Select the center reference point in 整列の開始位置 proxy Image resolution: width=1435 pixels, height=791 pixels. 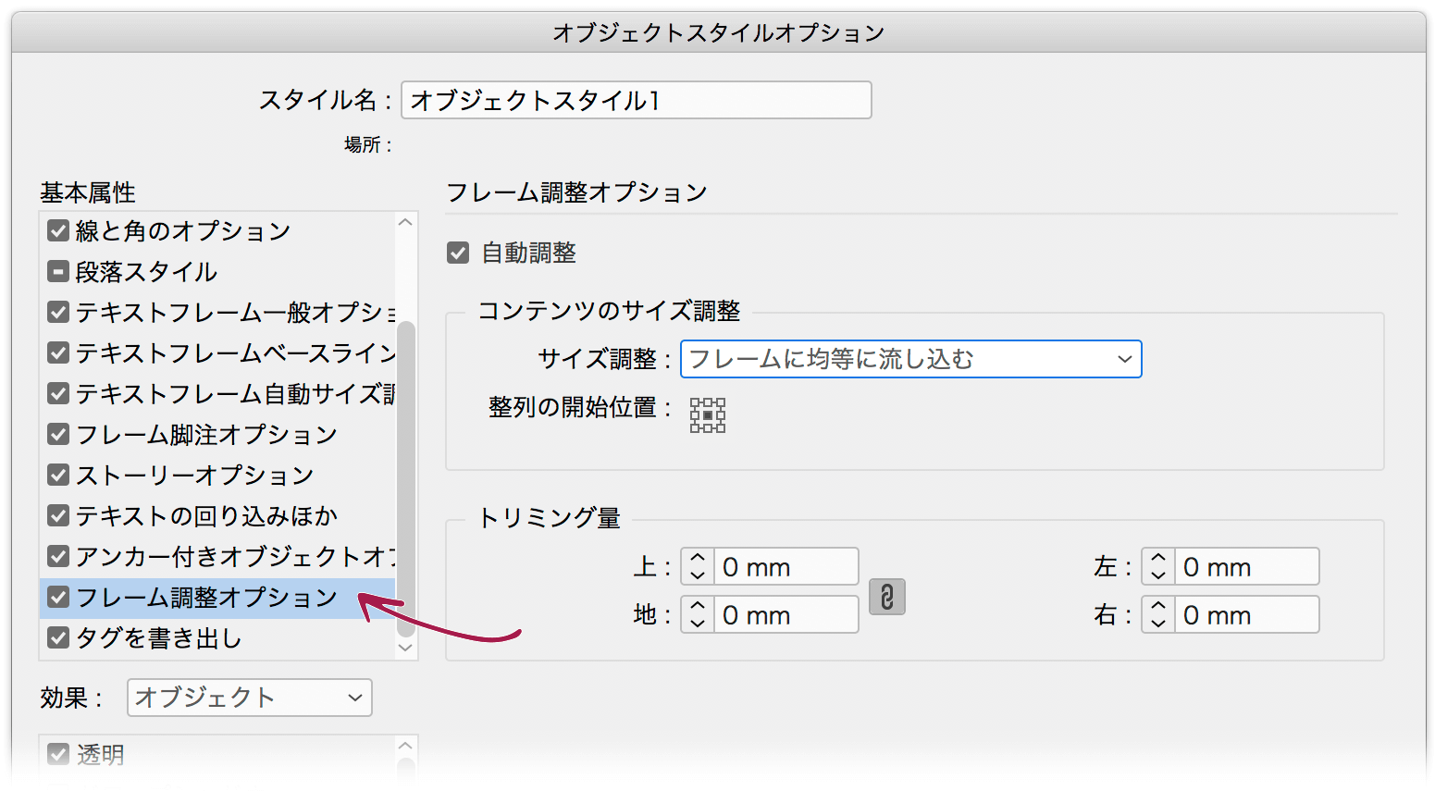pyautogui.click(x=708, y=415)
